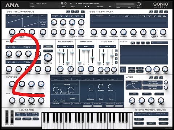Open the OSC 4-6 Sampler dropdown arrow
Image resolution: width=174 pixels, height=130 pixels.
tap(166, 12)
